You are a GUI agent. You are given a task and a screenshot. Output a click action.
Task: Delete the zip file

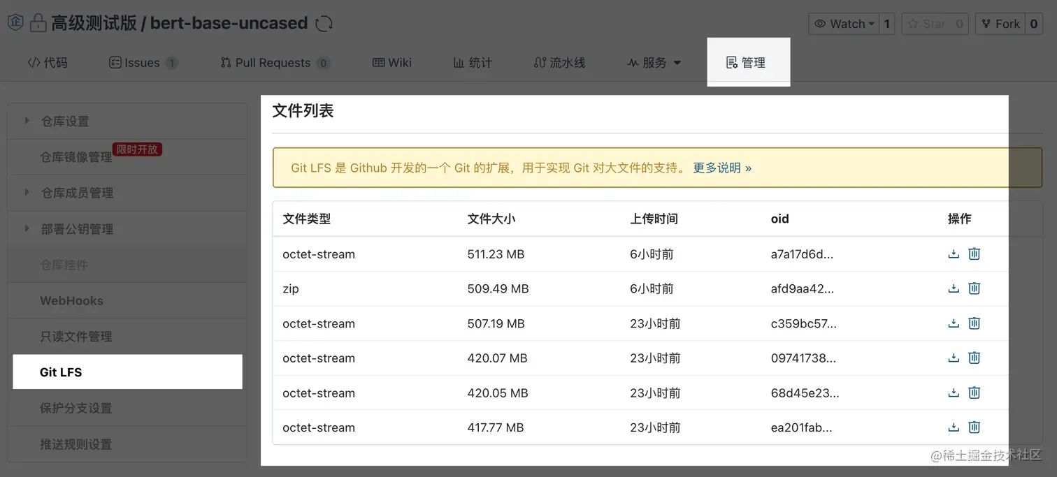point(975,288)
